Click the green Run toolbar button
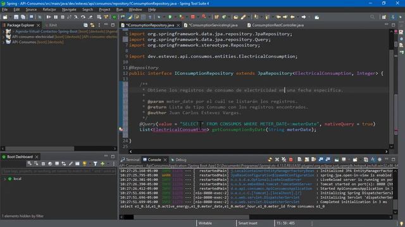Image resolution: width=405 pixels, height=227 pixels. pos(170,17)
